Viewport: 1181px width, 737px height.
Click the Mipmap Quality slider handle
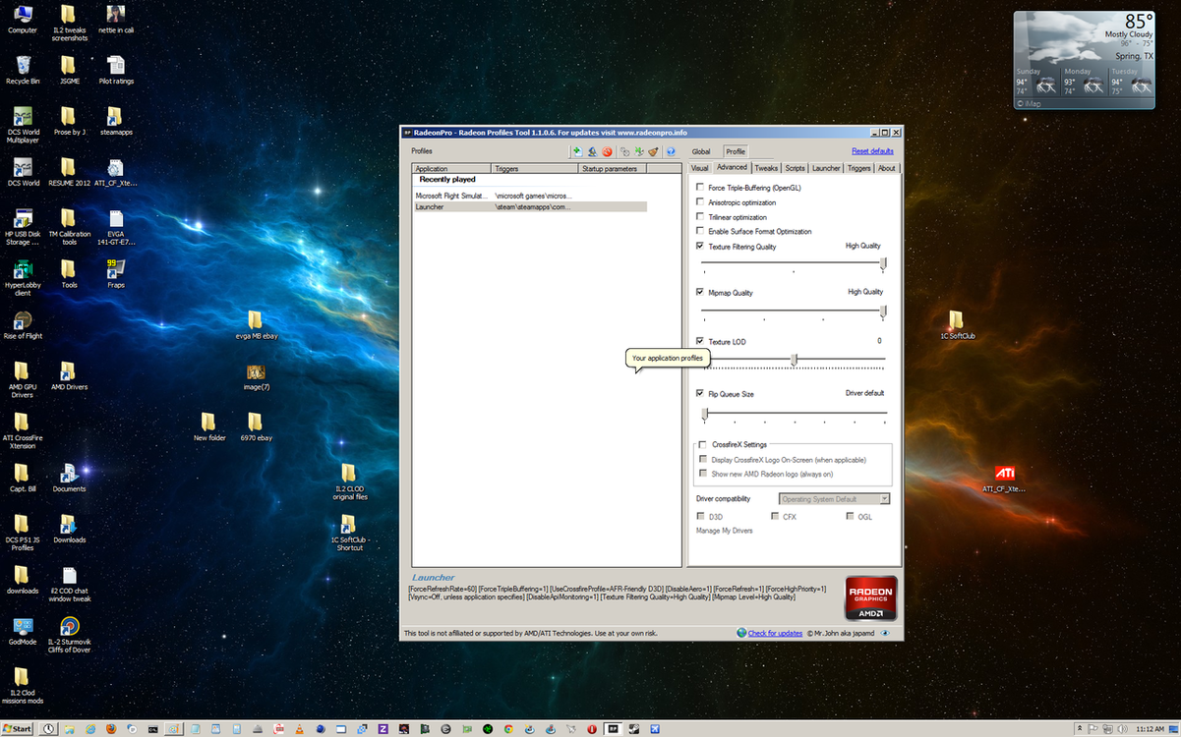point(883,311)
